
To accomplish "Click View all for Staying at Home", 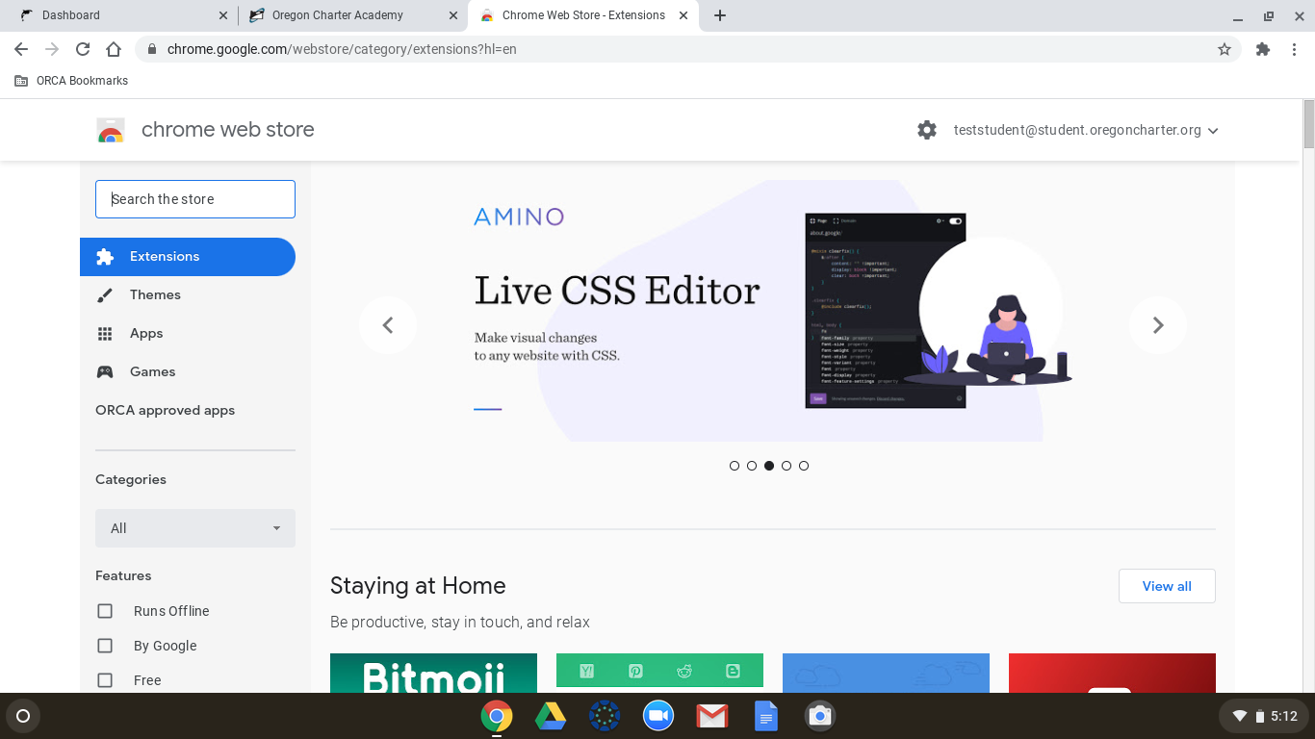I will [x=1167, y=586].
